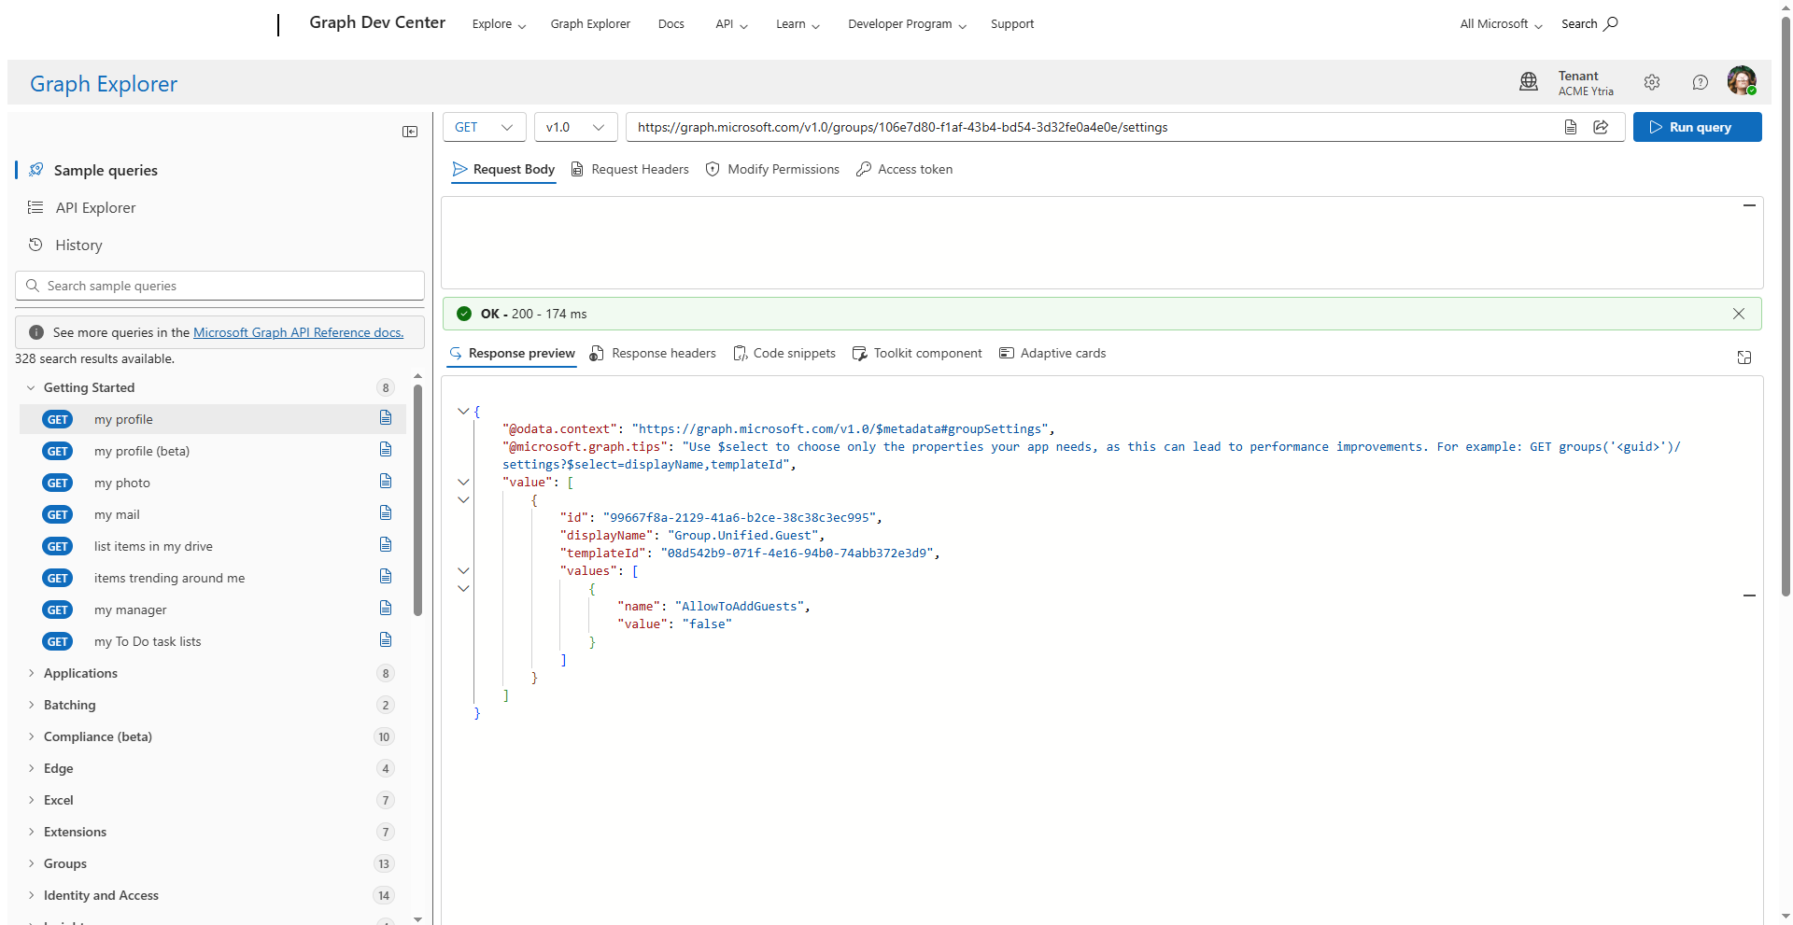The height and width of the screenshot is (925, 1793).
Task: Click the document icon in the URL bar
Action: pos(1571,127)
